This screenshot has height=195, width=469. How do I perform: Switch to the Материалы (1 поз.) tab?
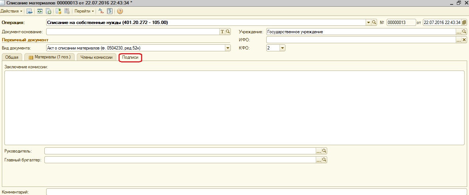(50, 57)
